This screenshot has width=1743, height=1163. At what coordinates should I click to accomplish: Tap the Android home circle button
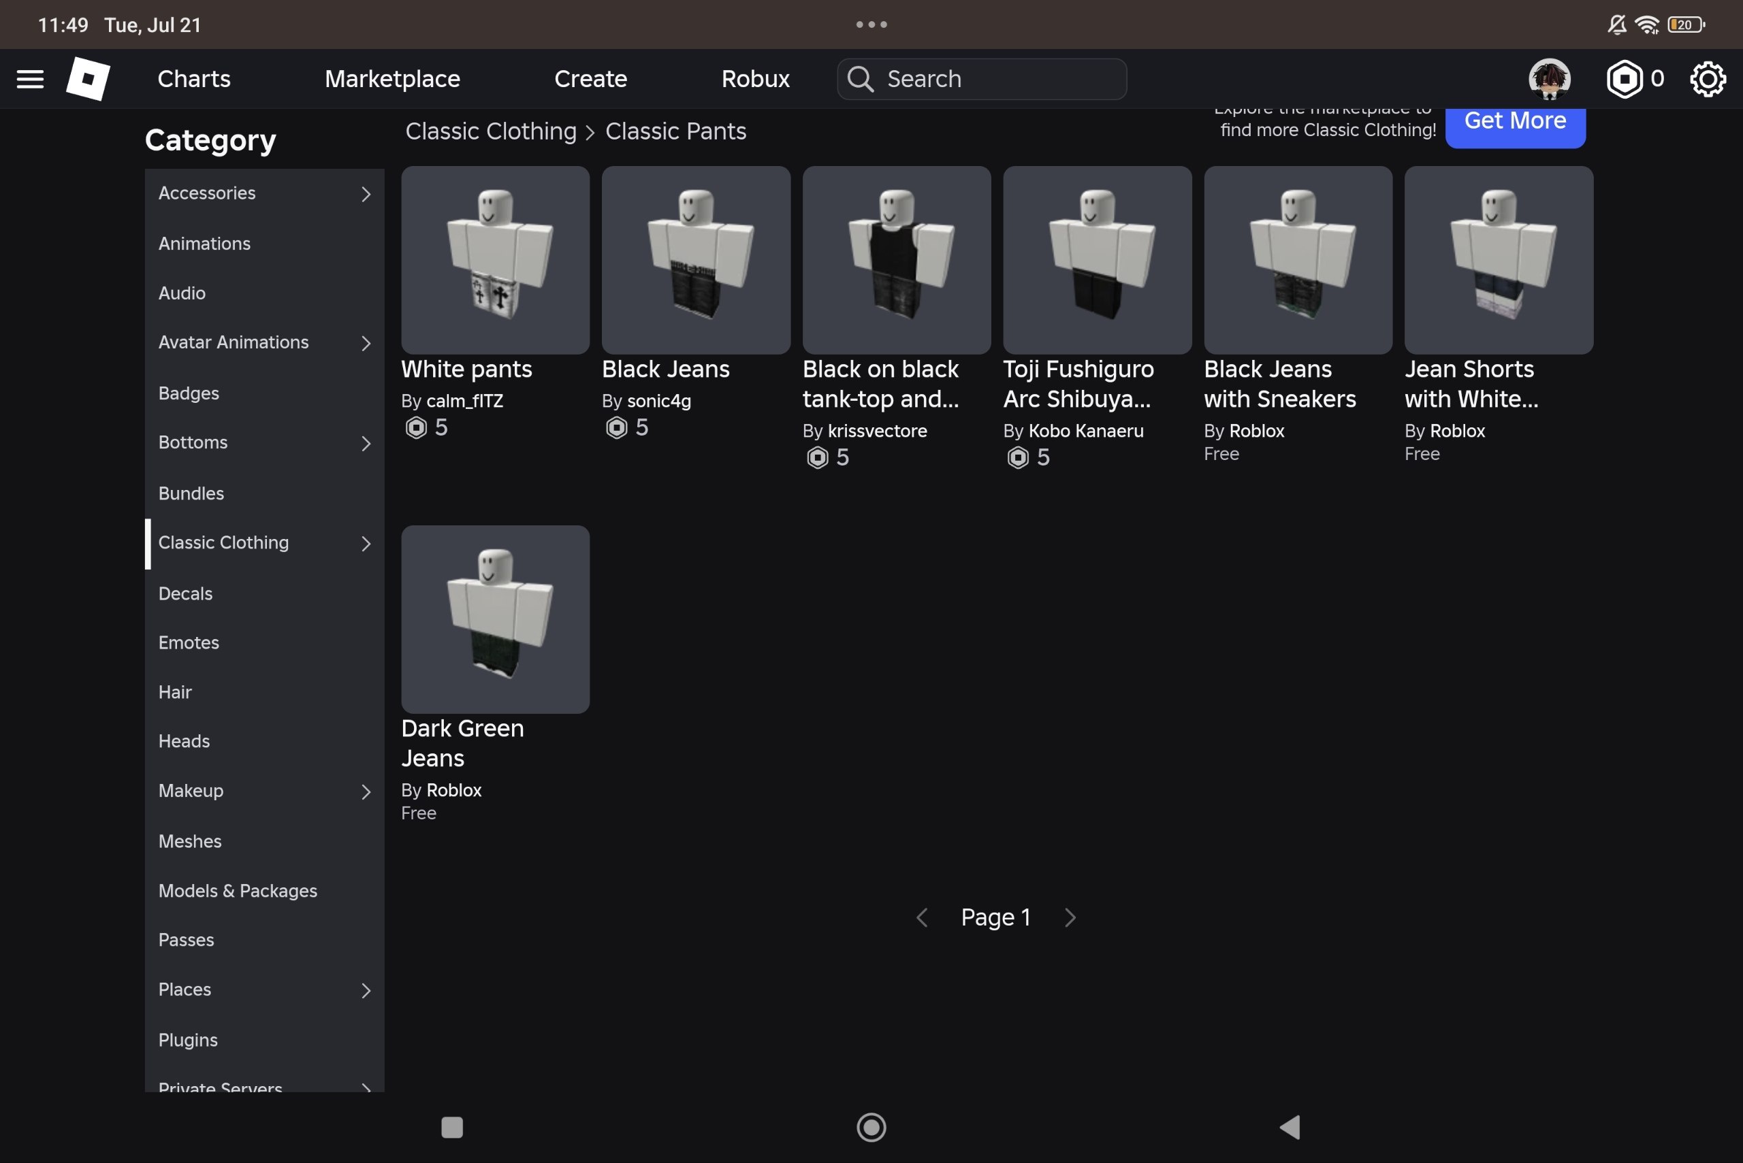[871, 1128]
